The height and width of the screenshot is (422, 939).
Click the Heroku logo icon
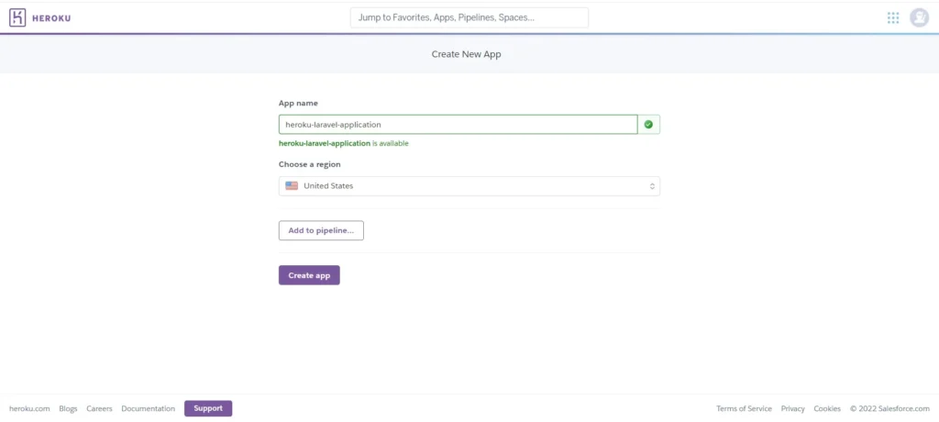(17, 17)
